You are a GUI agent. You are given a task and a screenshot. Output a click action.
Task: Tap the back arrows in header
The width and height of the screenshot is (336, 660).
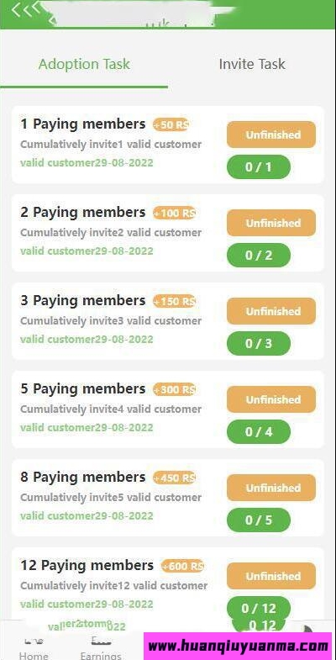pyautogui.click(x=25, y=9)
